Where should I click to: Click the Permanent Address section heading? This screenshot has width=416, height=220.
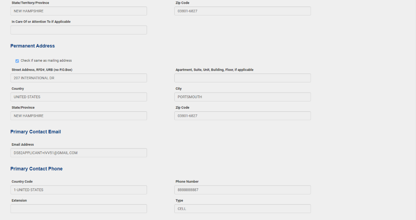pyautogui.click(x=32, y=46)
